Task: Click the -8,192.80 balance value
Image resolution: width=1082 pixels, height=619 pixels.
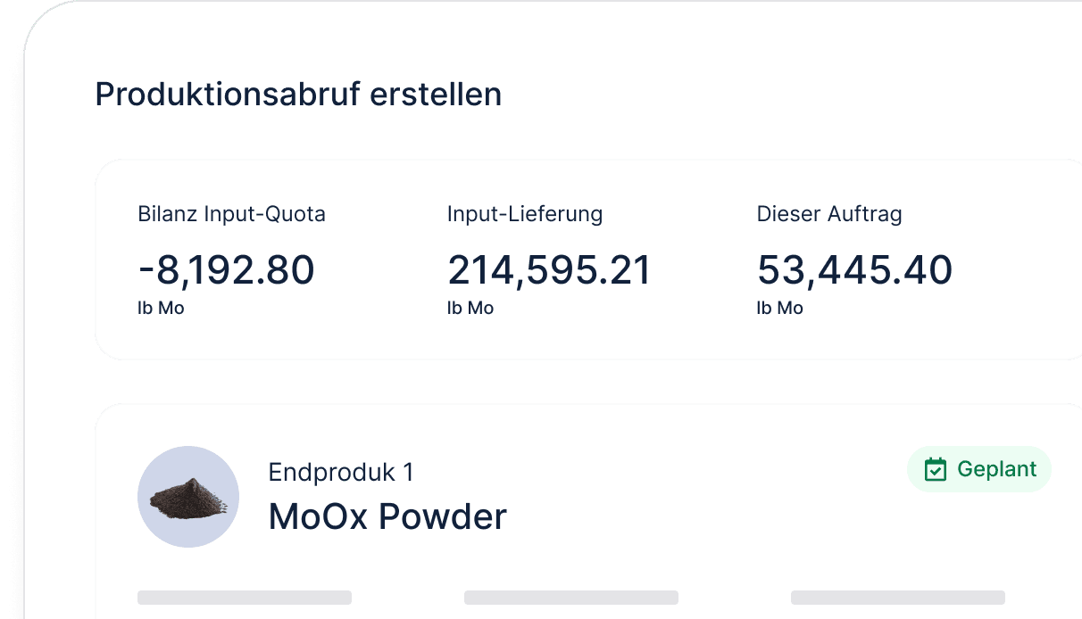Action: pyautogui.click(x=226, y=269)
